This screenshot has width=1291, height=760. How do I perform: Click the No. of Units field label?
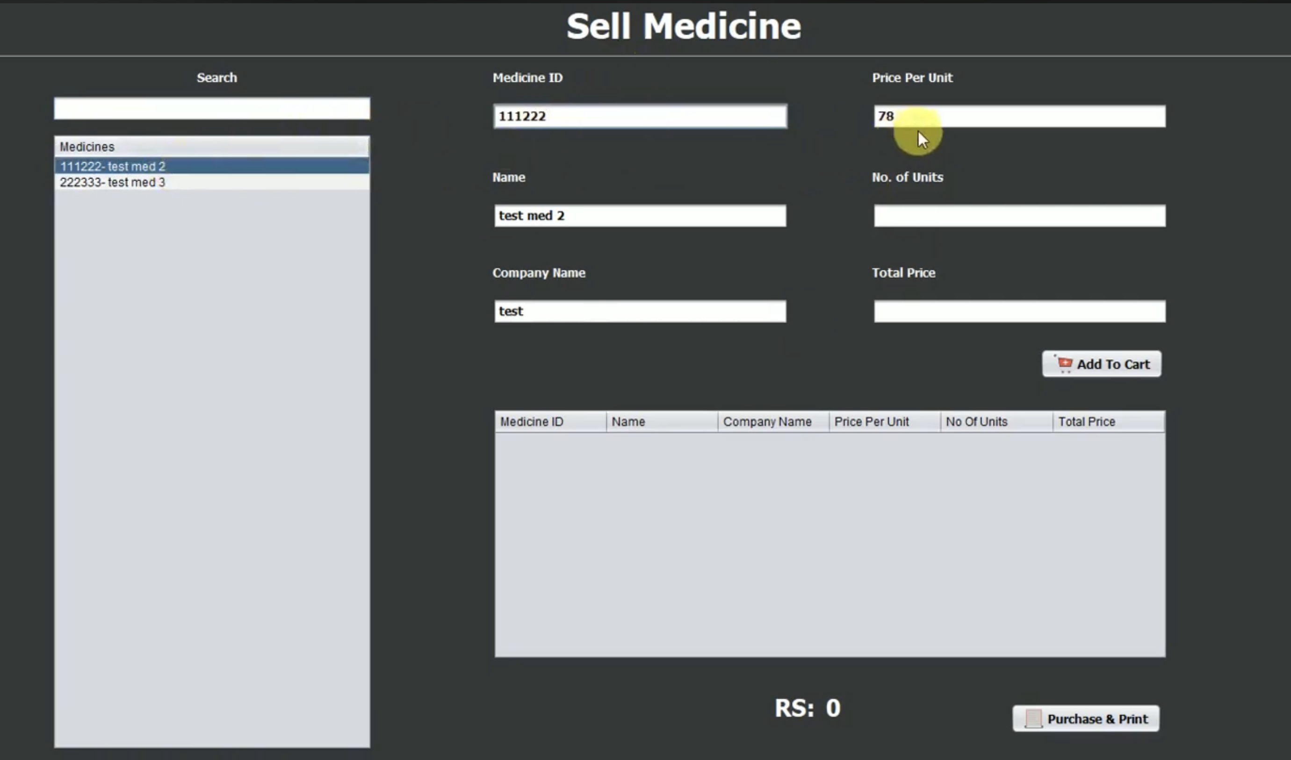coord(907,177)
